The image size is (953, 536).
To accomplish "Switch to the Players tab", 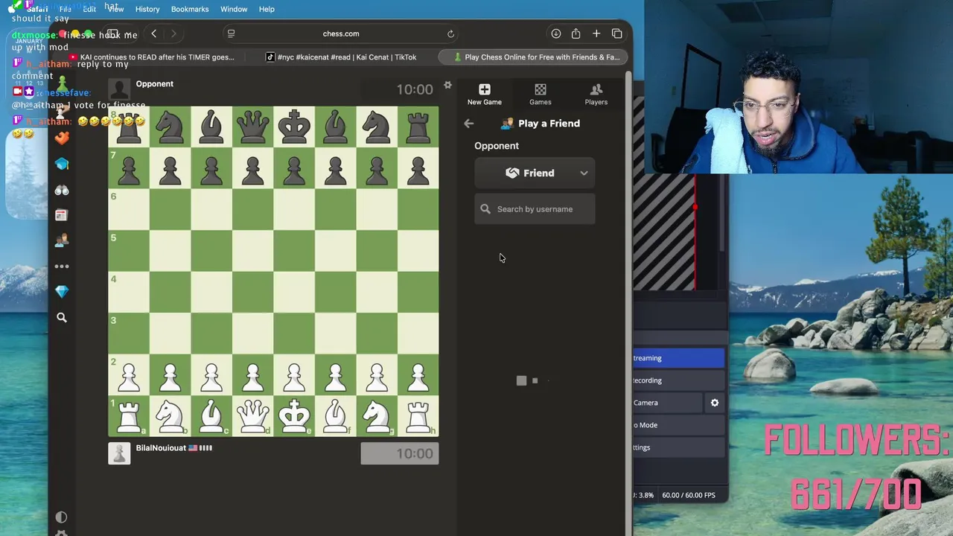I will pos(596,95).
